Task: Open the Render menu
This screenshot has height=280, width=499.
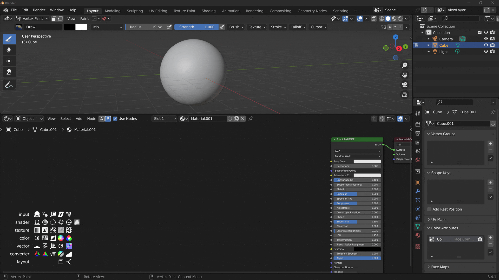Action: pos(39,10)
